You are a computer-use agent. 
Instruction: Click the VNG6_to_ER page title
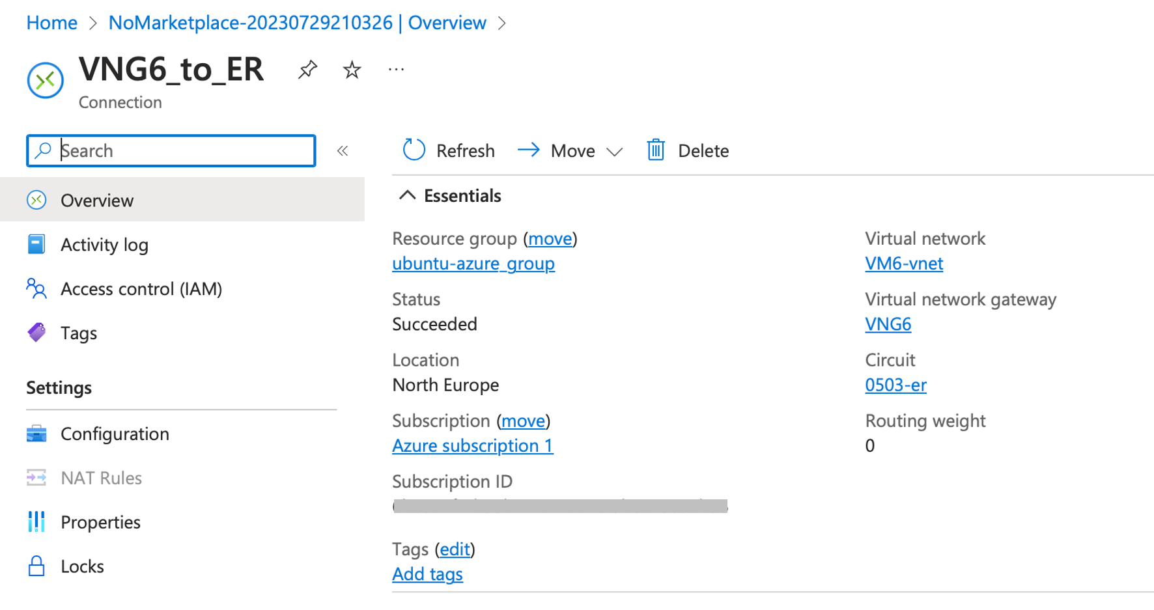pos(171,68)
